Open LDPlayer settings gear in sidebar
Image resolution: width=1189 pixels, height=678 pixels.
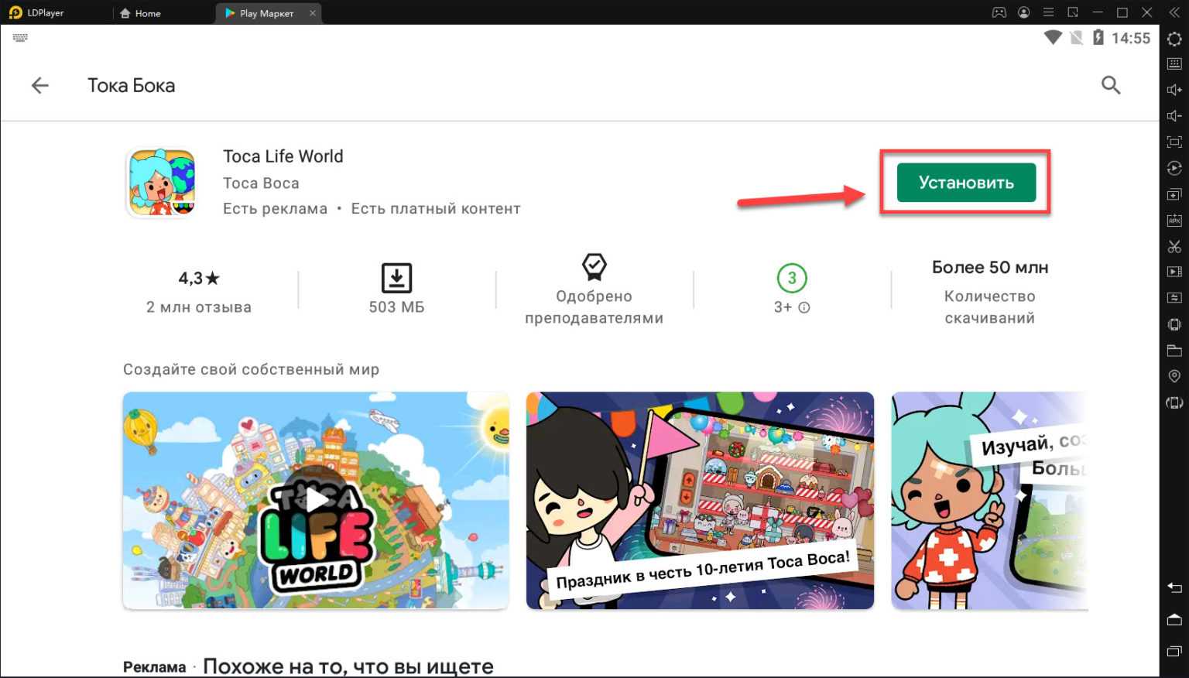pyautogui.click(x=1174, y=39)
